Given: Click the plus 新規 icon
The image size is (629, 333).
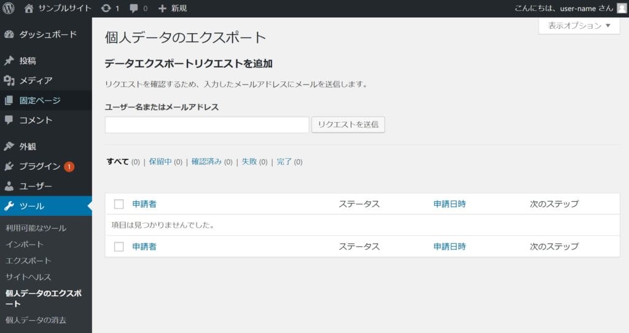Looking at the screenshot, I should [162, 9].
